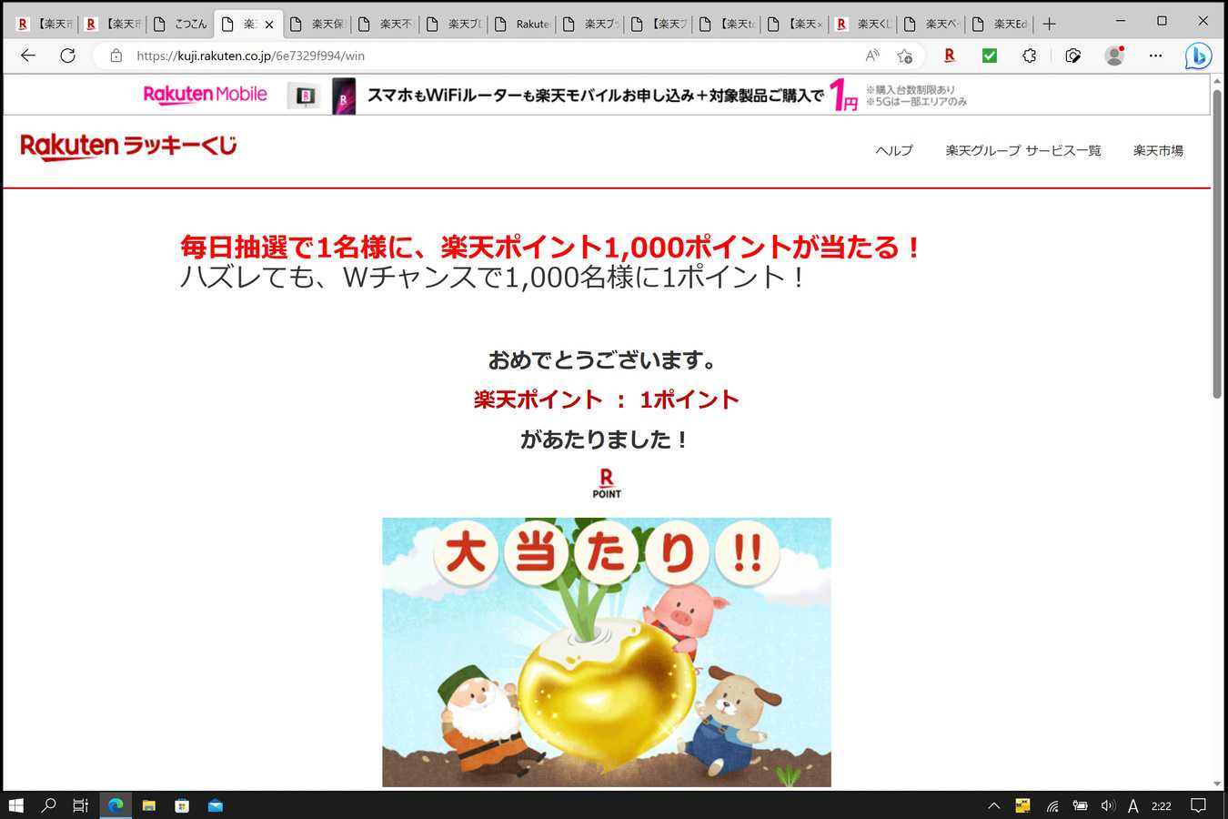Open the Extensions puzzle icon

[x=1029, y=56]
